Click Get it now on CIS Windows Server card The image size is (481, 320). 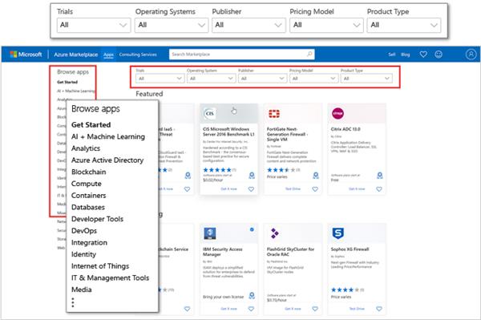(x=228, y=189)
